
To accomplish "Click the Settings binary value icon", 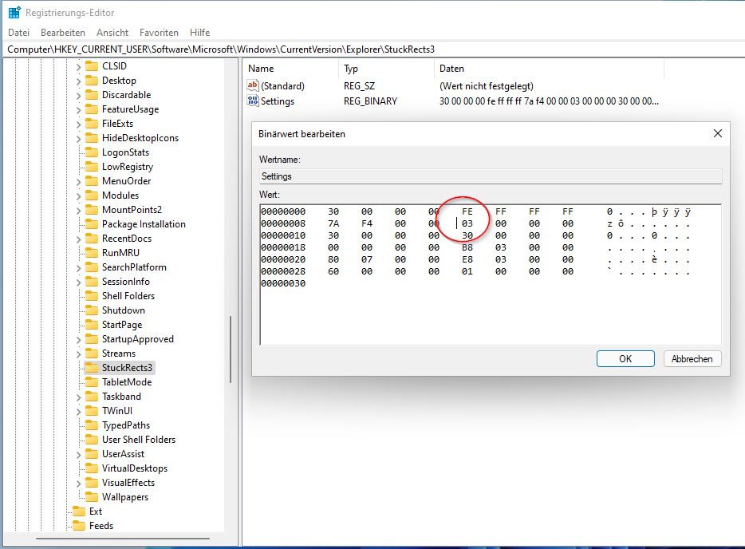I will [x=254, y=101].
